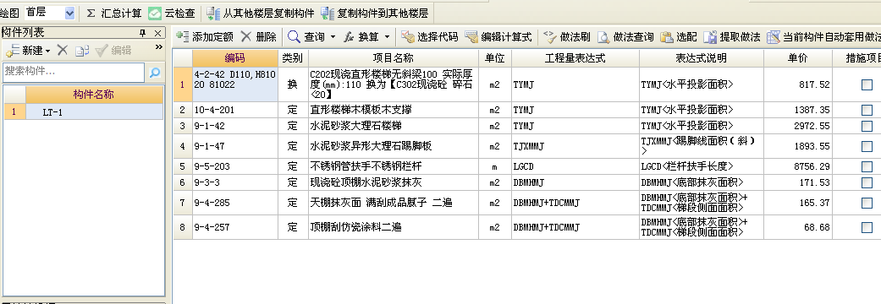Select the cell 直形楼梯木模板木支撑
The width and height of the screenshot is (881, 304).
(394, 110)
